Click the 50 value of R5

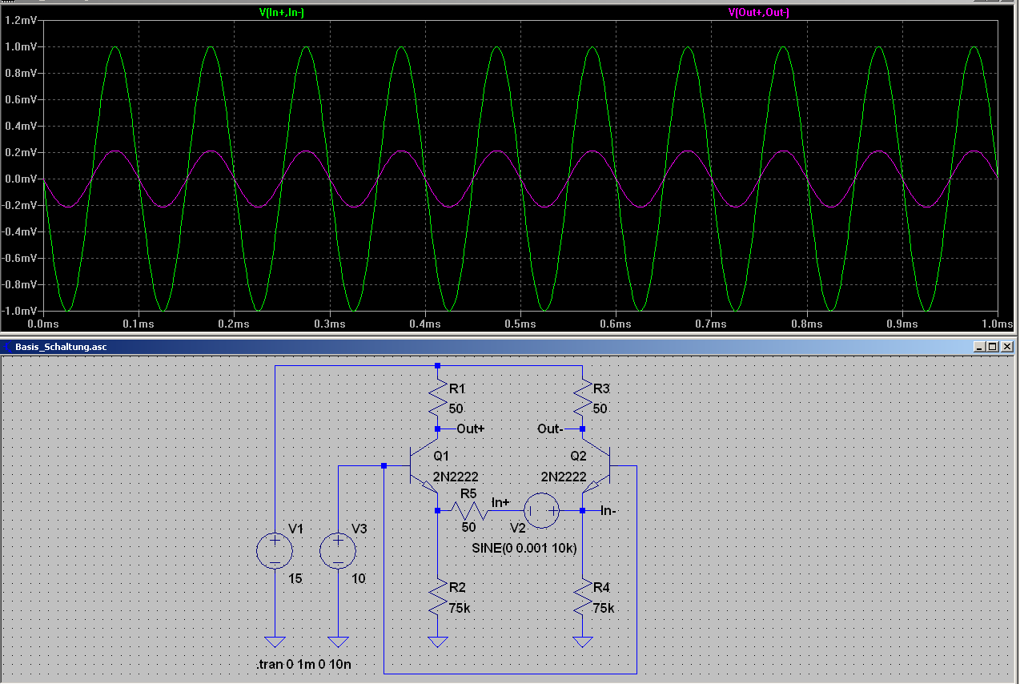pos(469,527)
